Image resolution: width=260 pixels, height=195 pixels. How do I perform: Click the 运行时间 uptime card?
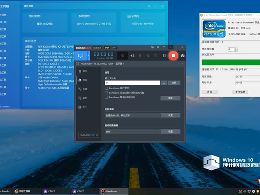(143, 22)
